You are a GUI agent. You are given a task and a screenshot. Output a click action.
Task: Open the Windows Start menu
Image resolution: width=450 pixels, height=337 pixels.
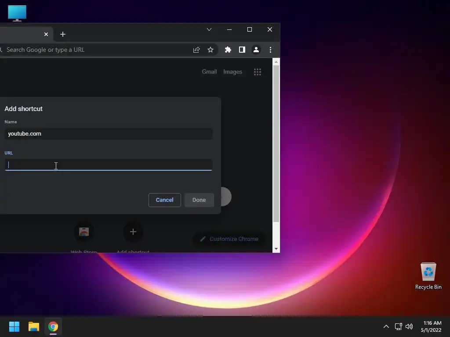tap(14, 326)
